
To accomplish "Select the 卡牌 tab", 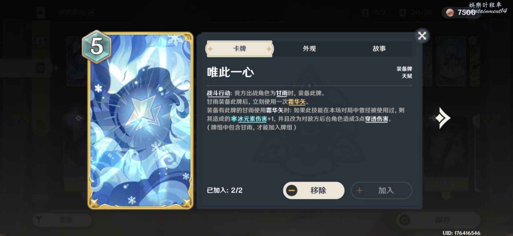I will click(239, 49).
